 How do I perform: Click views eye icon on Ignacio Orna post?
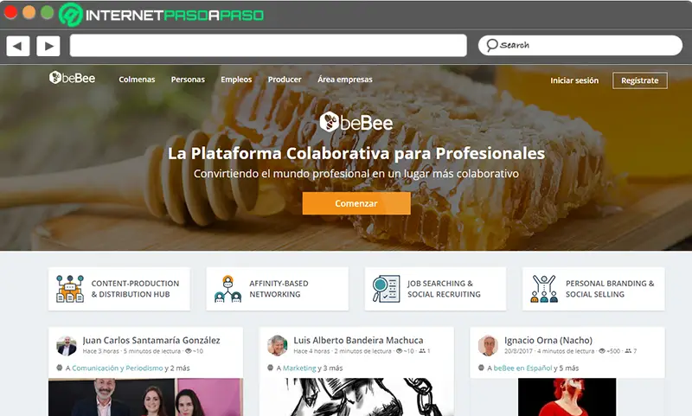[x=601, y=351]
